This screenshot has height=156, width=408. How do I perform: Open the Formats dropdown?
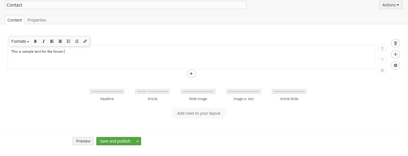click(x=20, y=41)
